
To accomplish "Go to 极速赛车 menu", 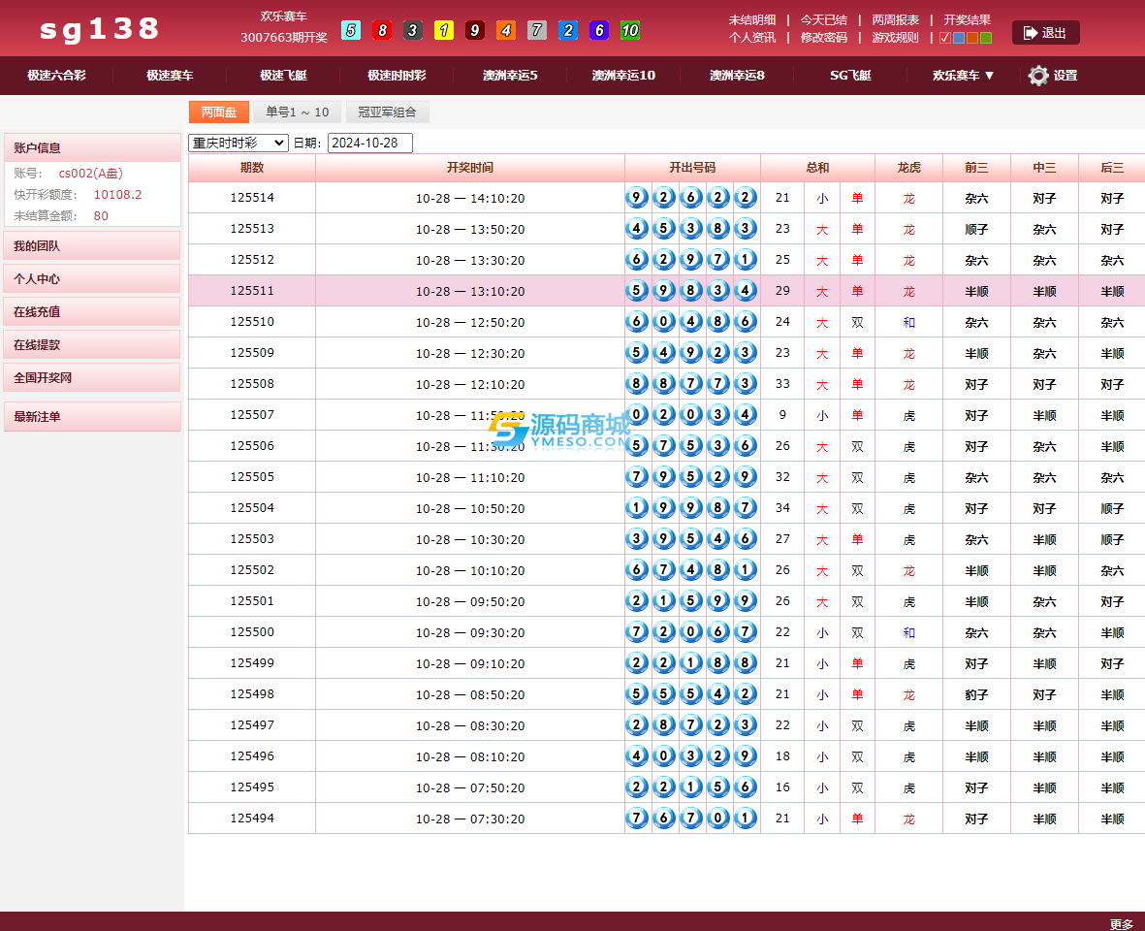I will pos(170,76).
